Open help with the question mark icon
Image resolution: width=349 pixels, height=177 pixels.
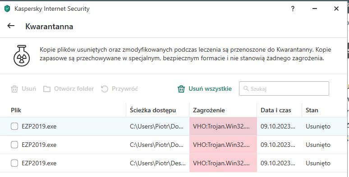click(x=293, y=9)
